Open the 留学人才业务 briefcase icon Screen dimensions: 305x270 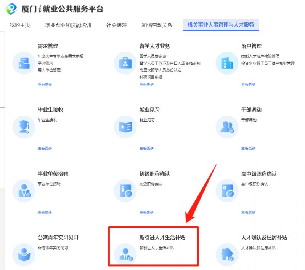coord(125,63)
